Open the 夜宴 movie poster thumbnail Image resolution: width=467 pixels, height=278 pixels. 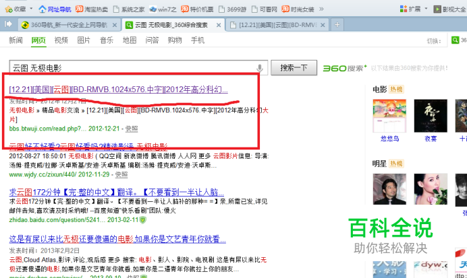pos(431,116)
